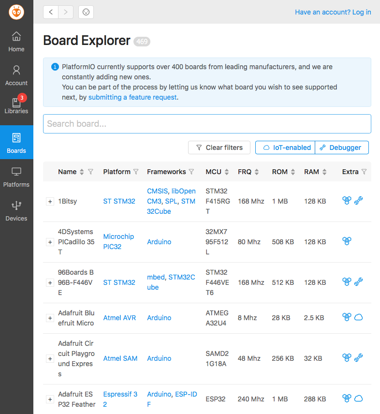Open the Espressif 32 platform link

point(120,399)
